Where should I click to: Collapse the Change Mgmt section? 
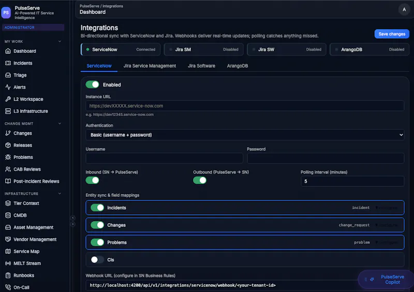(x=60, y=123)
